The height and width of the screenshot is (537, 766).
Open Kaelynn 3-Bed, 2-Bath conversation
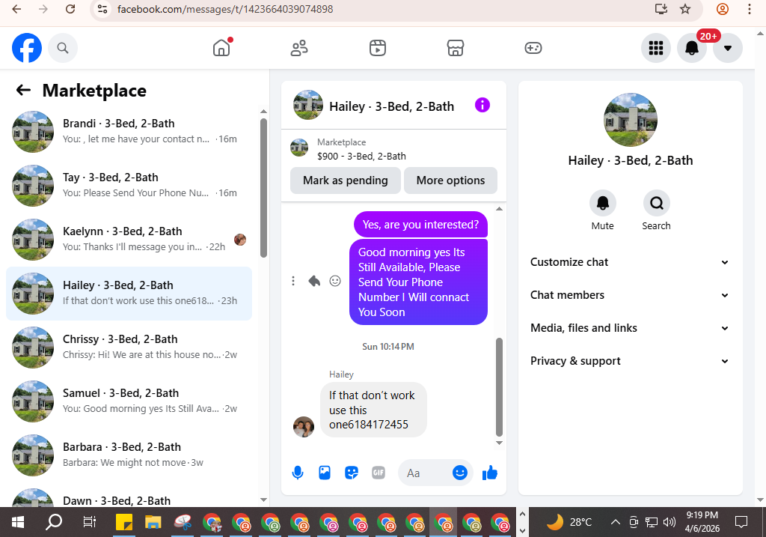pyautogui.click(x=129, y=240)
